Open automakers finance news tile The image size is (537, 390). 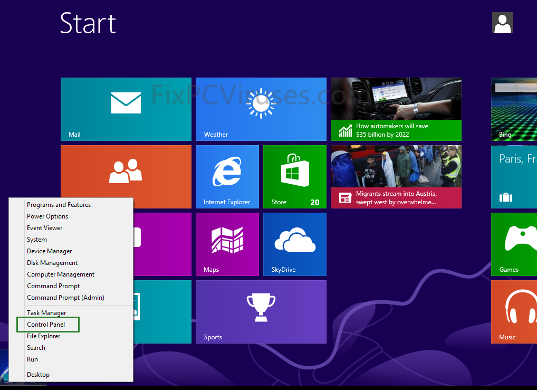pyautogui.click(x=396, y=109)
